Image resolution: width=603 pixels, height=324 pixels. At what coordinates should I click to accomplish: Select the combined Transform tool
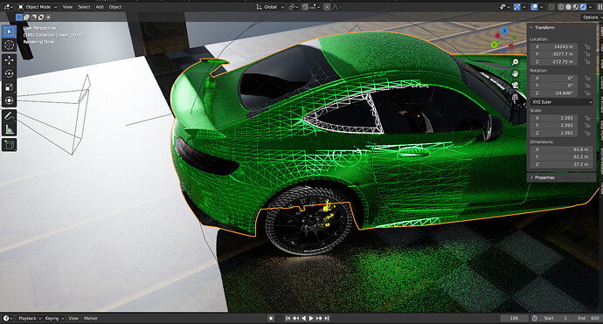[10, 100]
